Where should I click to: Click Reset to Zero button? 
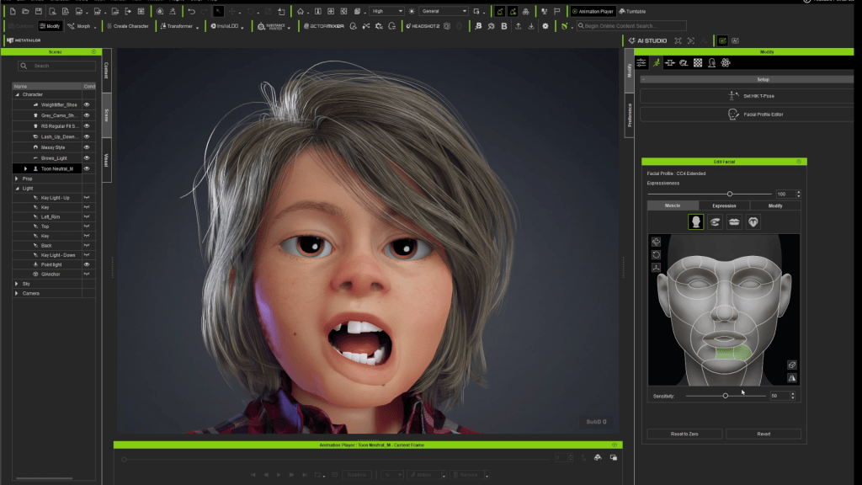click(x=684, y=434)
